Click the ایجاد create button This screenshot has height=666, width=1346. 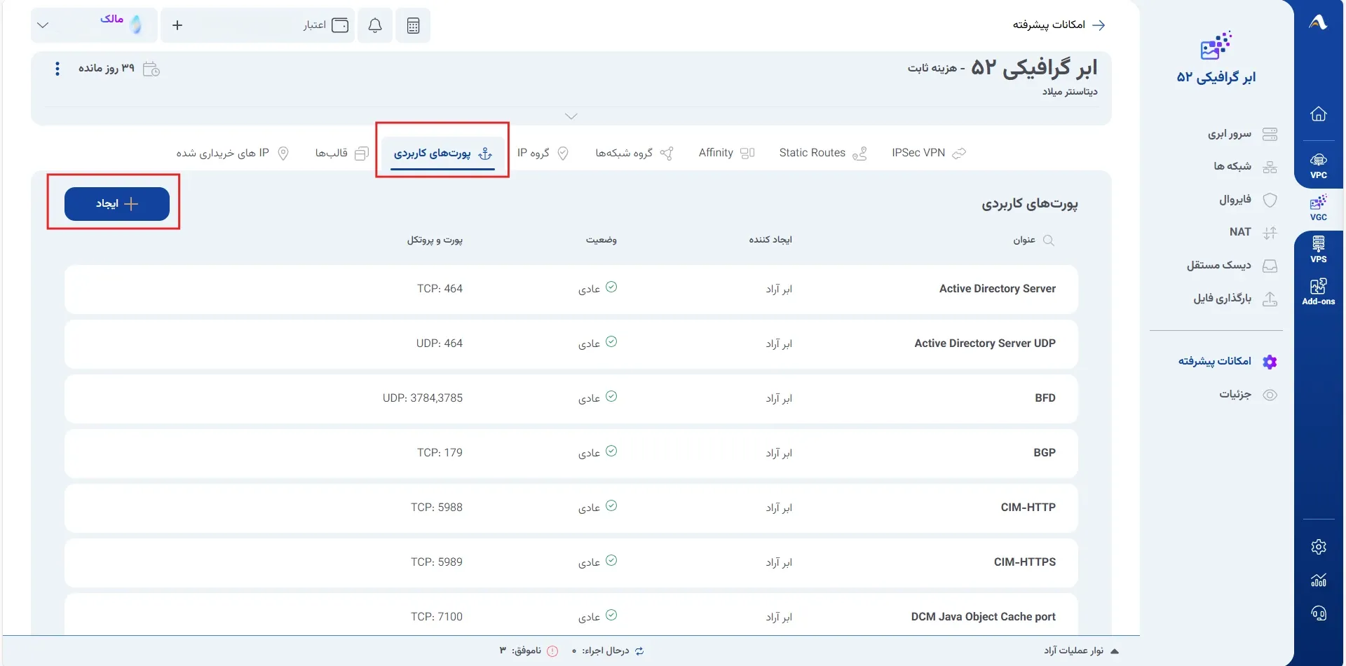117,204
